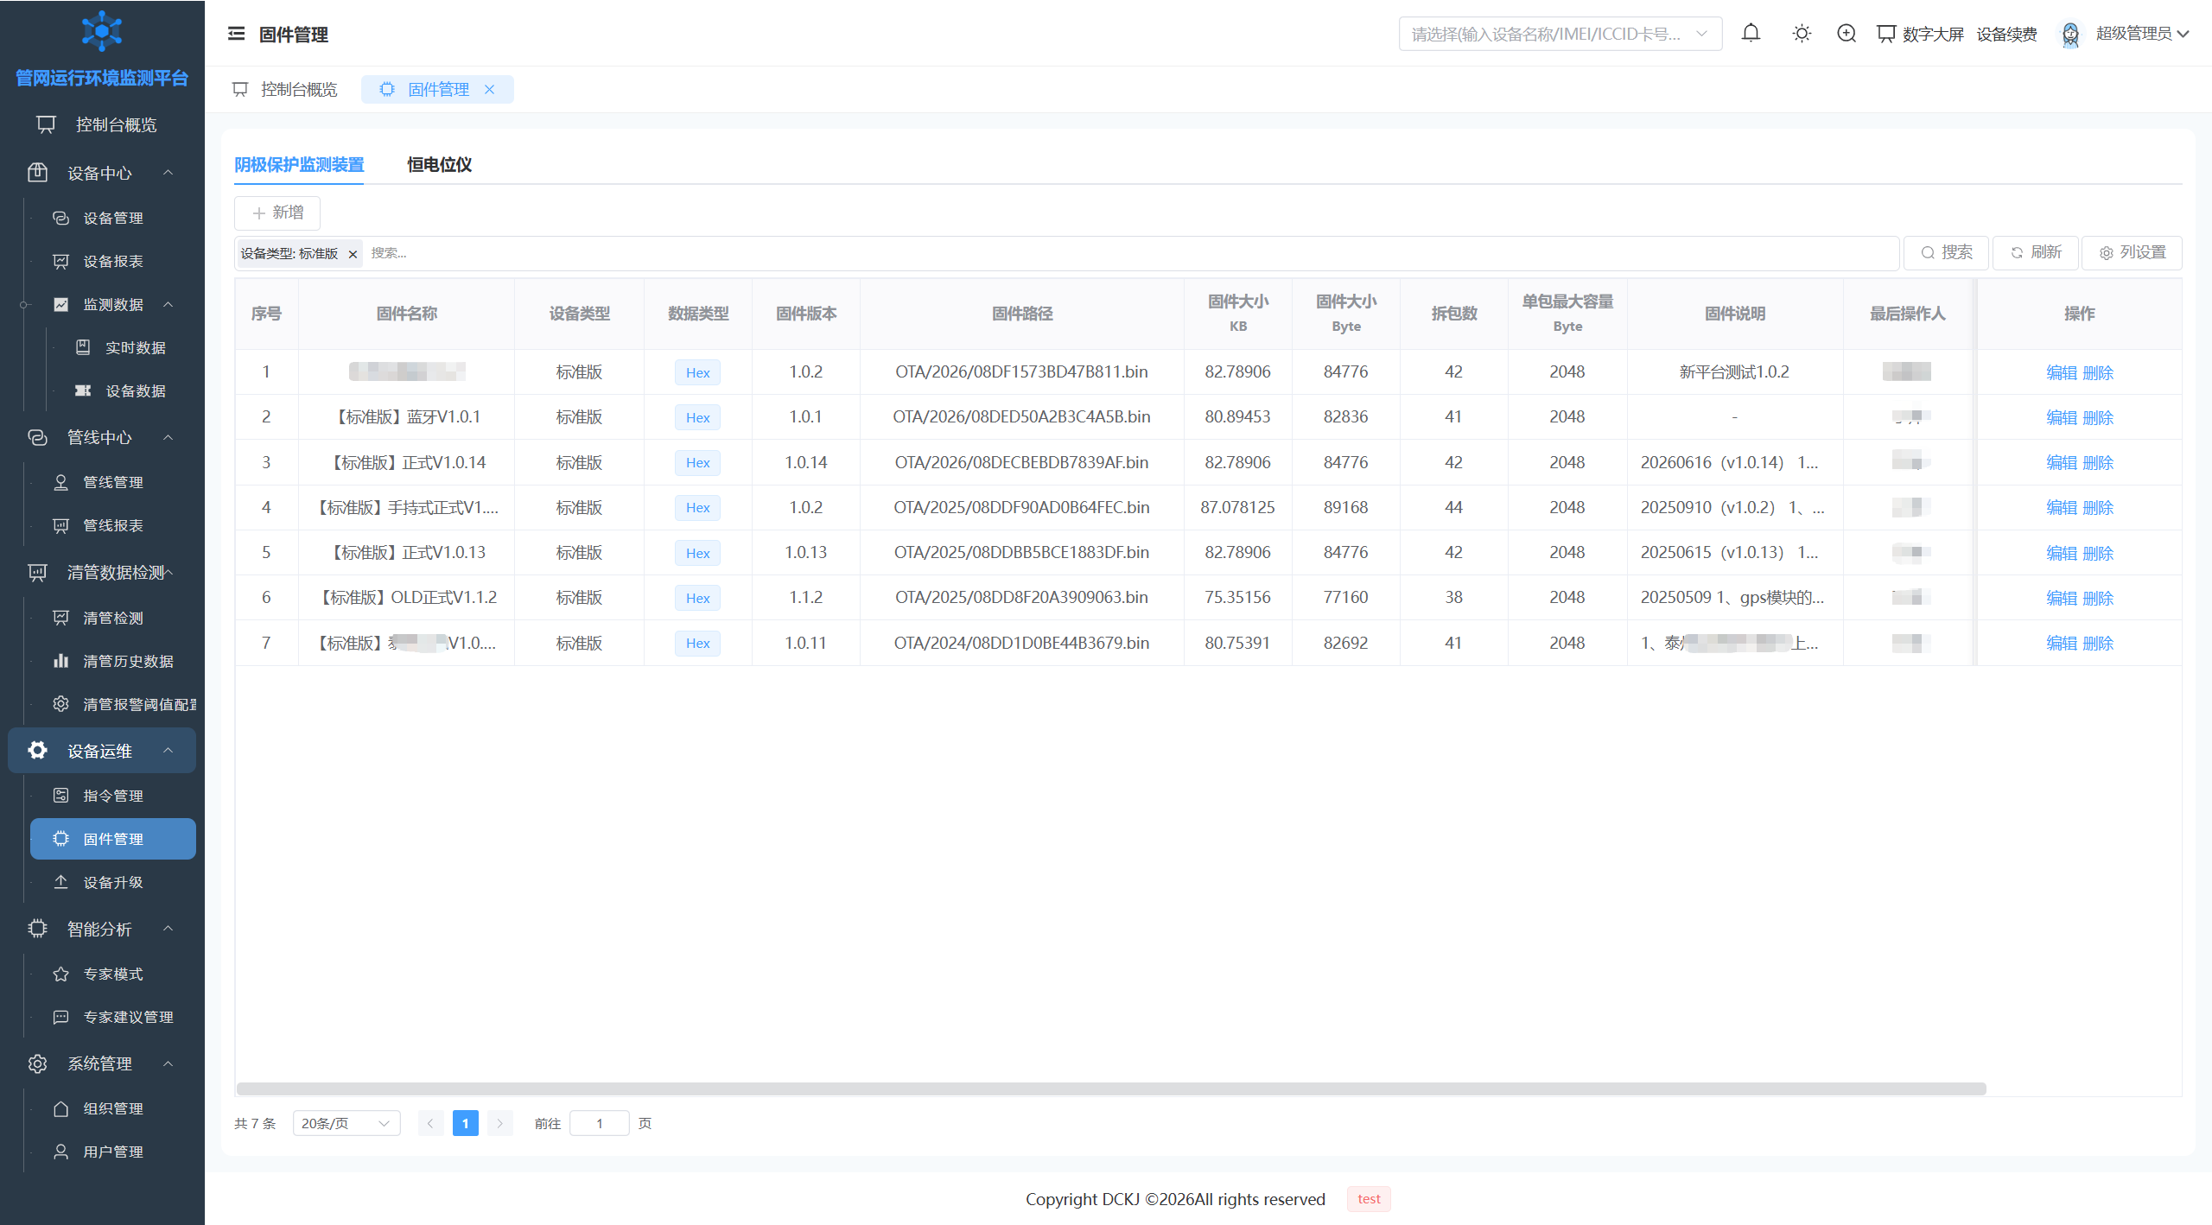
Task: Close the 固件管理 tab
Action: (x=489, y=89)
